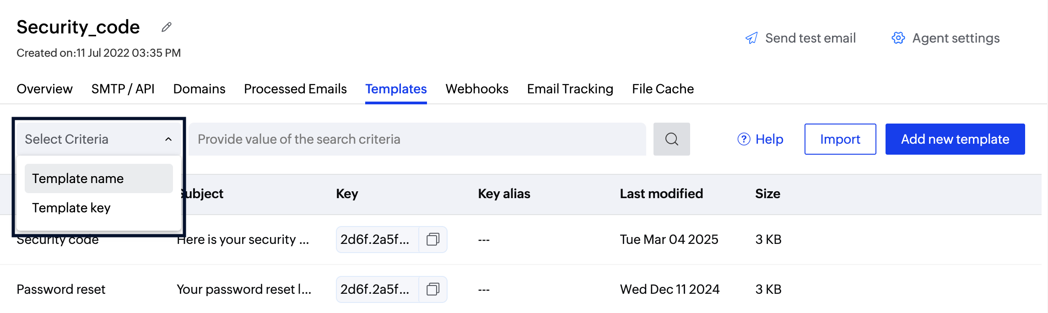The height and width of the screenshot is (313, 1048).
Task: Click the Add new template button
Action: [x=955, y=139]
